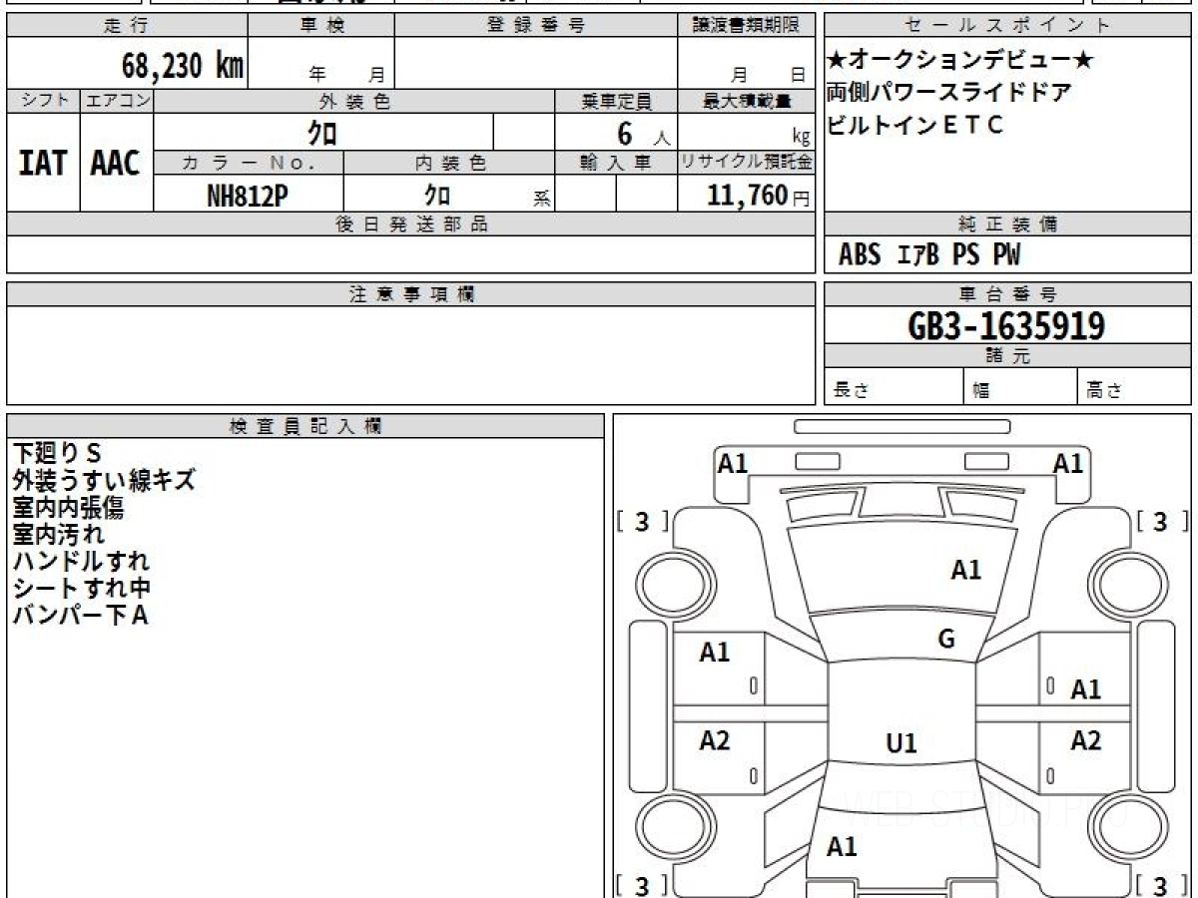
Task: Select the U1 mark on the roof
Action: (x=901, y=743)
